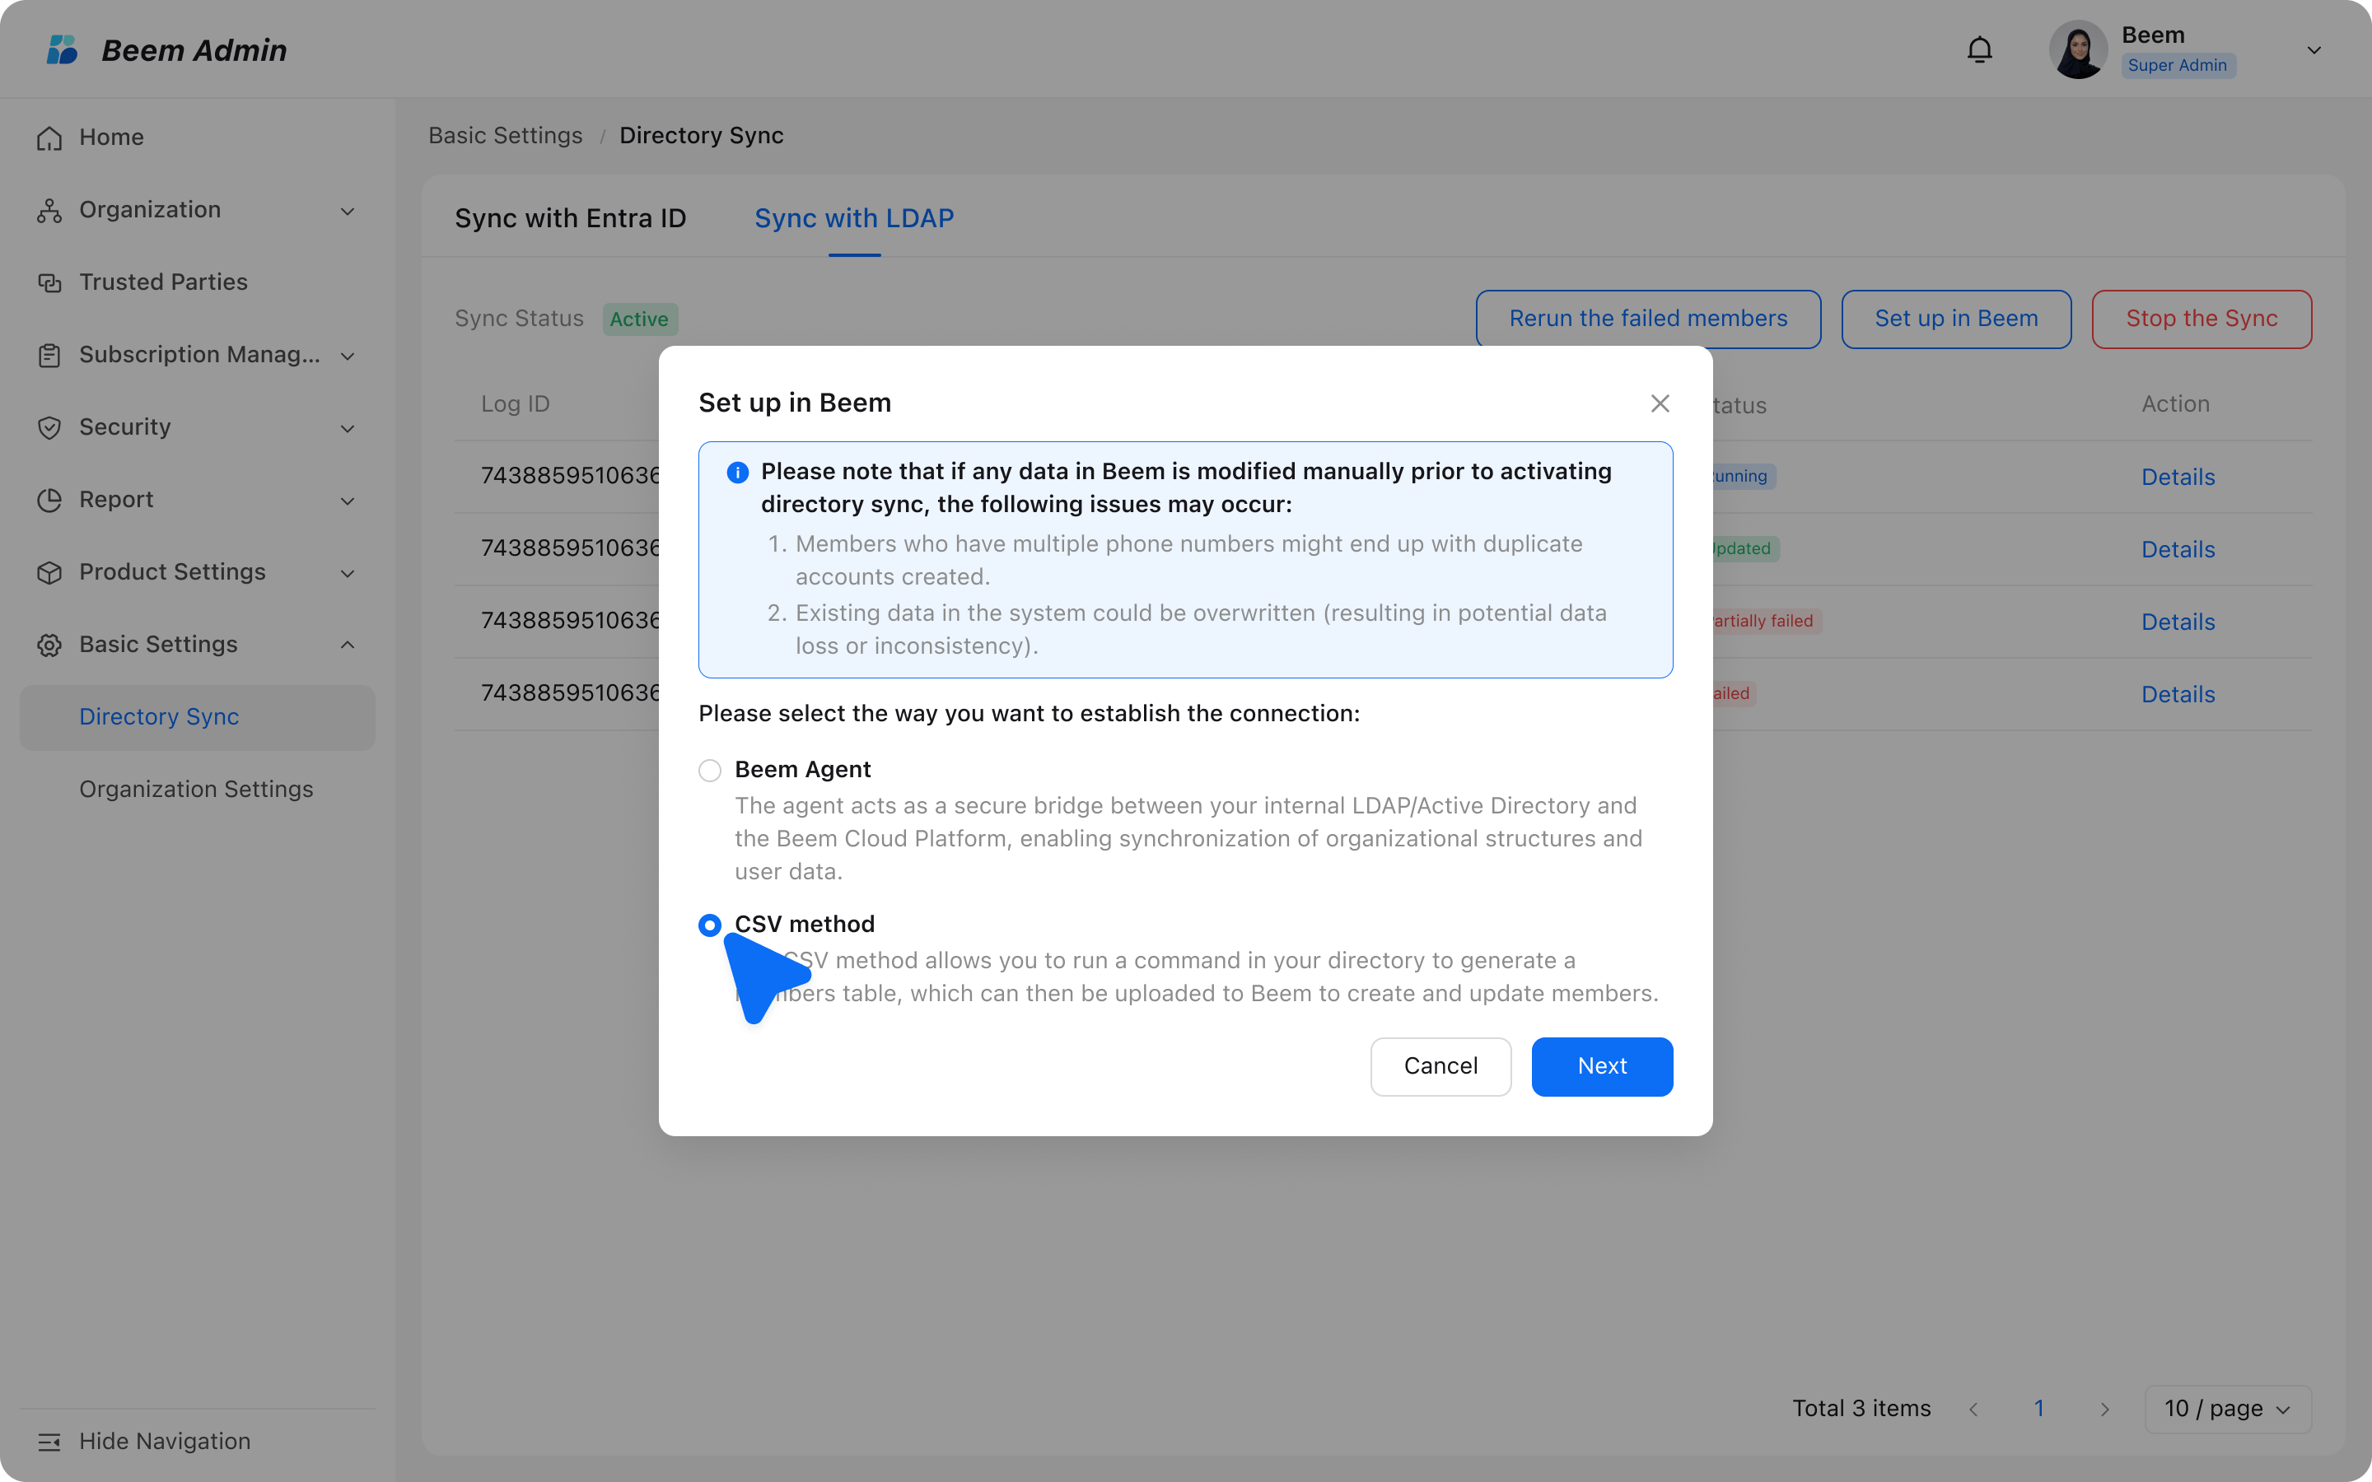Click the Product Settings box icon
The height and width of the screenshot is (1482, 2372).
coord(49,573)
